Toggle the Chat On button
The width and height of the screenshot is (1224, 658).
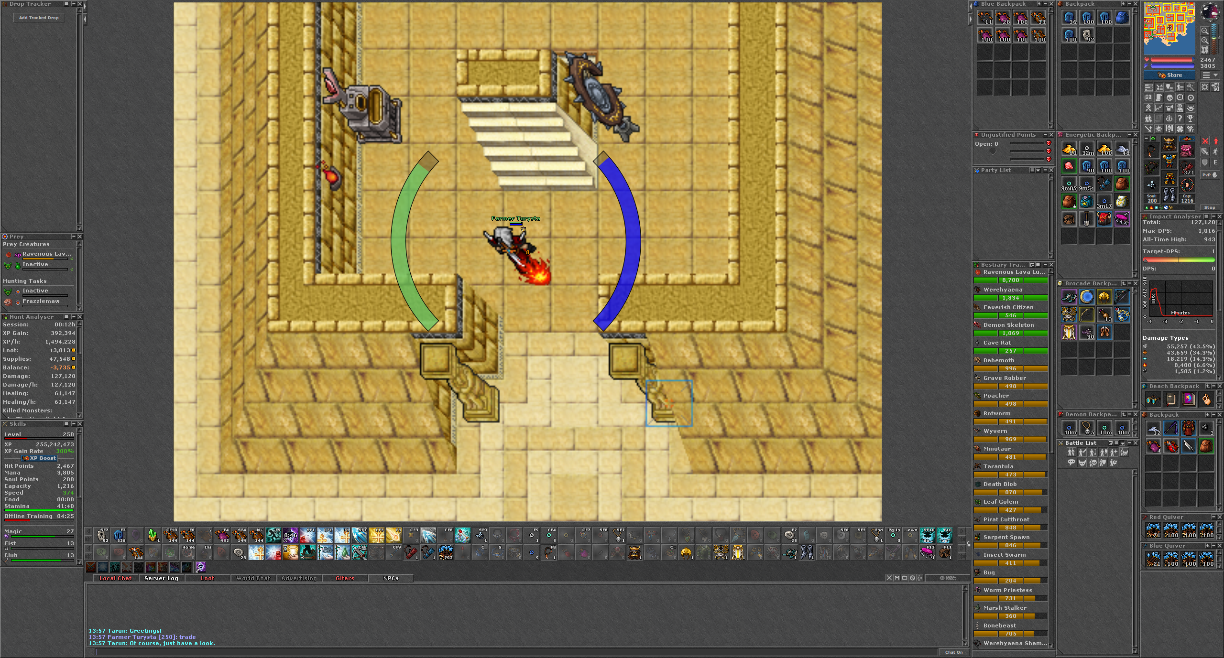coord(953,652)
